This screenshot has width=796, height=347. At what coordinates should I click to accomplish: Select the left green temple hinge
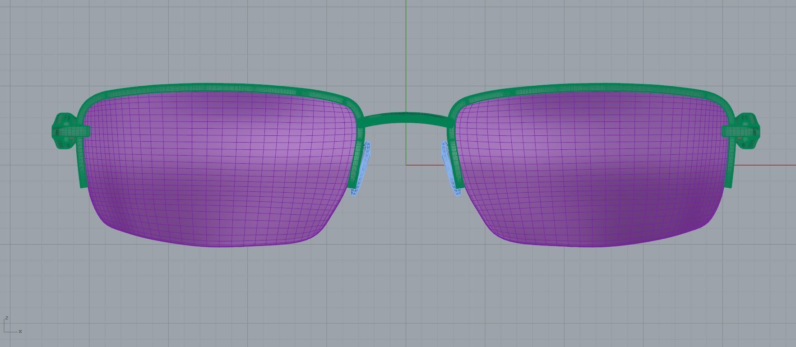click(x=70, y=131)
